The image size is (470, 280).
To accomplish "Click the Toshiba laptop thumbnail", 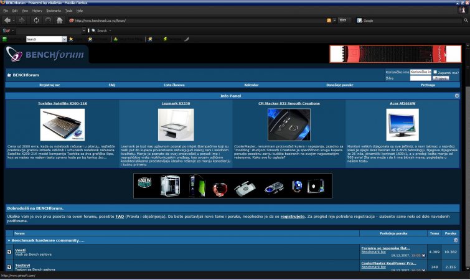I will click(x=62, y=124).
